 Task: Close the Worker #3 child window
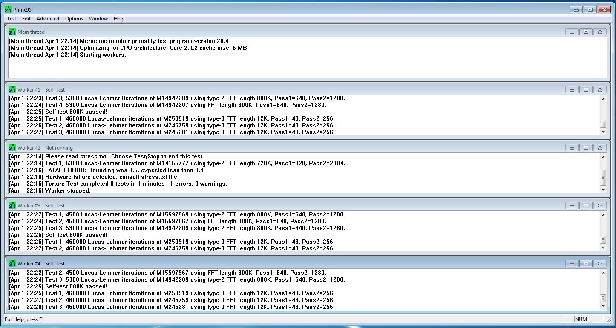tap(600, 205)
